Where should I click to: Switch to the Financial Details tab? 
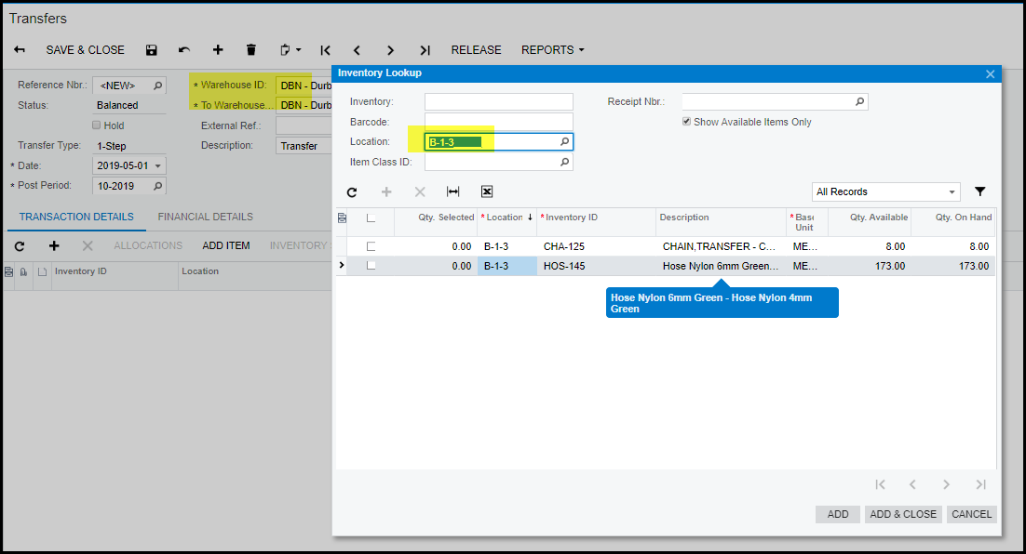[205, 217]
